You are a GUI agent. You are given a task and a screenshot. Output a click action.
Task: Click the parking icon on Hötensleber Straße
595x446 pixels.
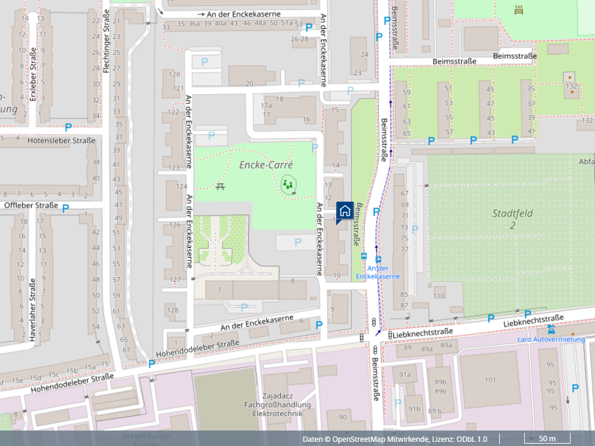coord(68,127)
